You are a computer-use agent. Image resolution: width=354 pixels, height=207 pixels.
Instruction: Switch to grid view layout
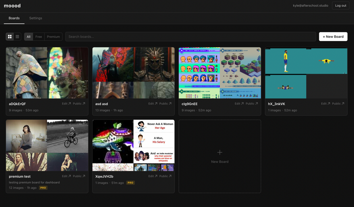pos(10,37)
